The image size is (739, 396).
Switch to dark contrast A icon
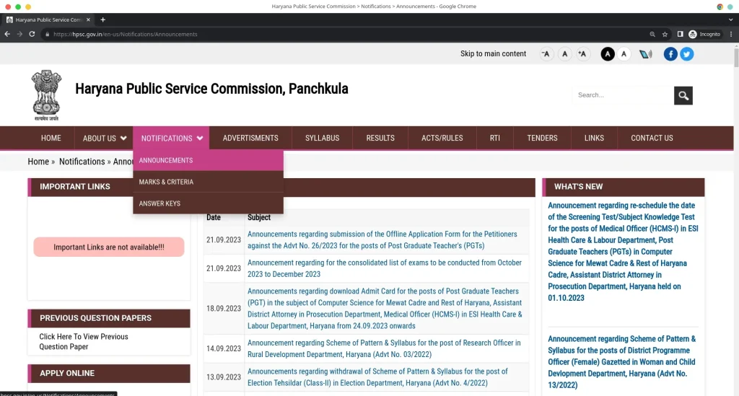[x=608, y=54]
